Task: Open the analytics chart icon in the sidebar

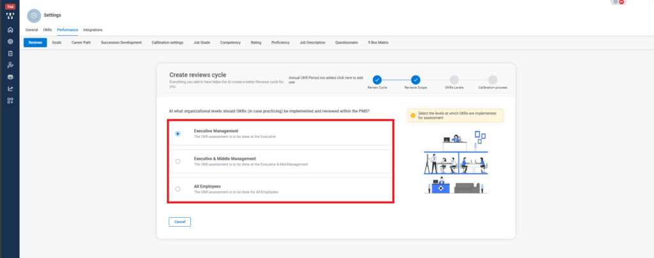Action: [x=10, y=89]
